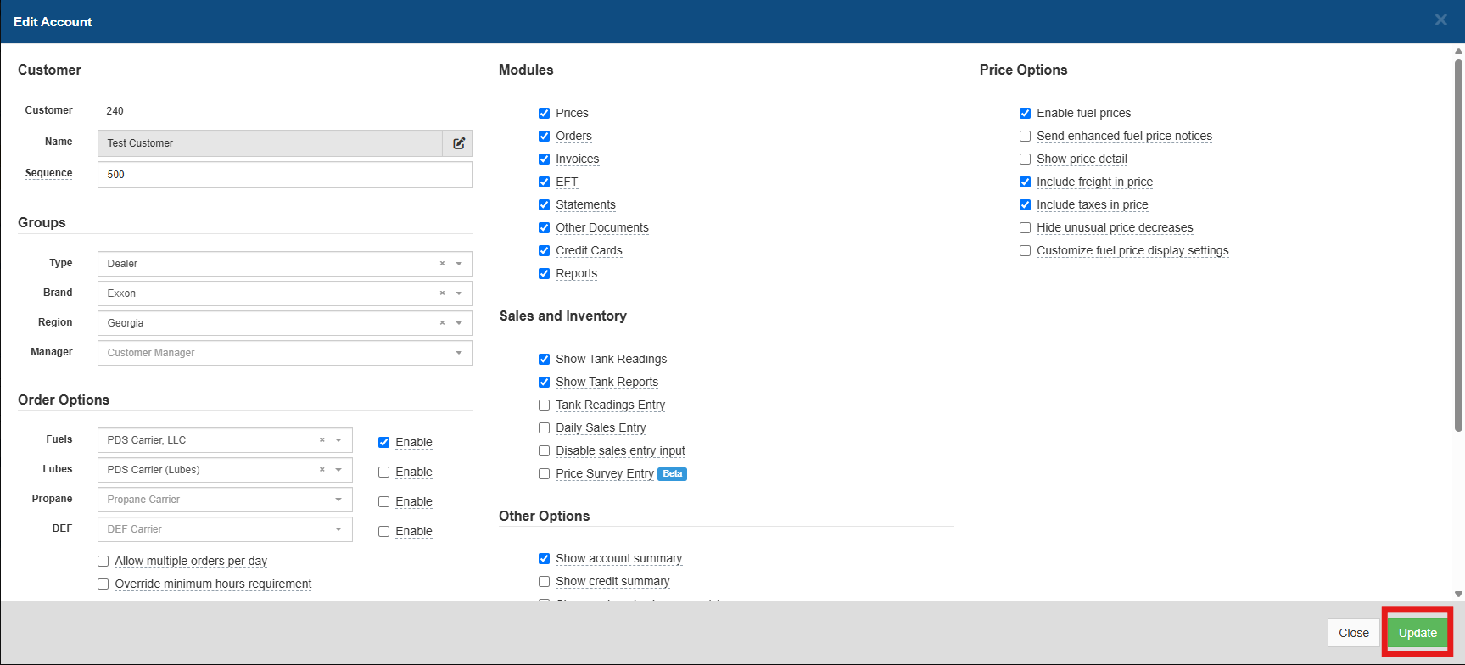Uncheck the Reports module
Image resolution: width=1465 pixels, height=665 pixels.
click(544, 274)
